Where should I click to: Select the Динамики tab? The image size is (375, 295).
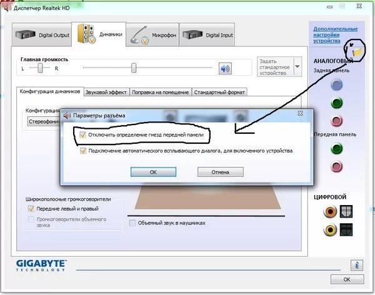coord(99,34)
